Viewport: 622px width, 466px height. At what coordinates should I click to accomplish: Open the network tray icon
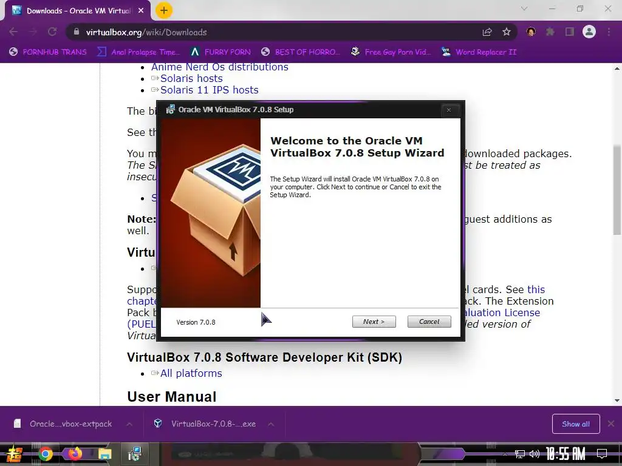tap(520, 454)
